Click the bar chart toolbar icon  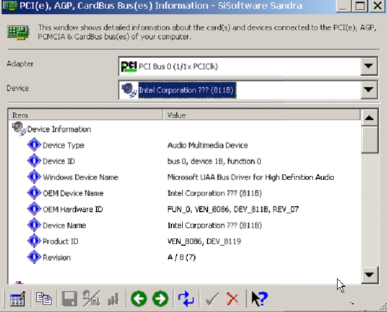tap(113, 299)
